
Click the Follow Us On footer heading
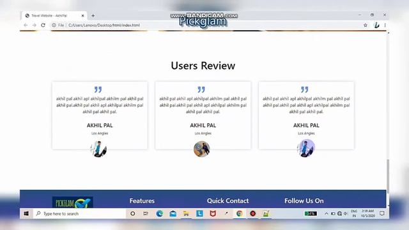tap(304, 201)
